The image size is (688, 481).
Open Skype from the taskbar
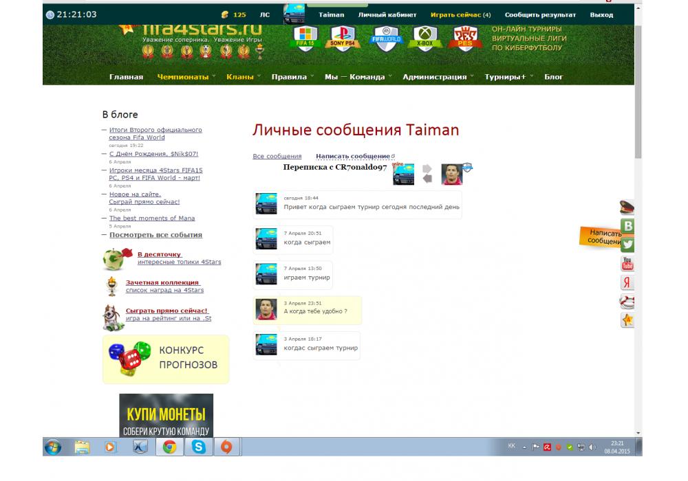[x=199, y=447]
